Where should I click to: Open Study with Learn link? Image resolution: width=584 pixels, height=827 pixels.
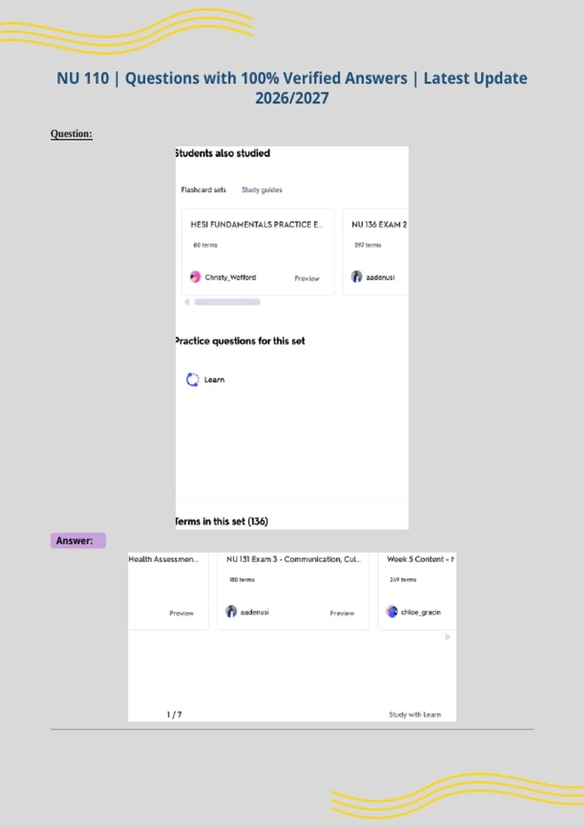pyautogui.click(x=415, y=714)
